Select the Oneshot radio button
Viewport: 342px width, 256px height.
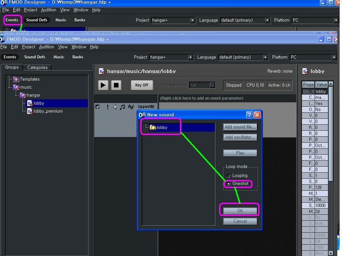point(228,184)
